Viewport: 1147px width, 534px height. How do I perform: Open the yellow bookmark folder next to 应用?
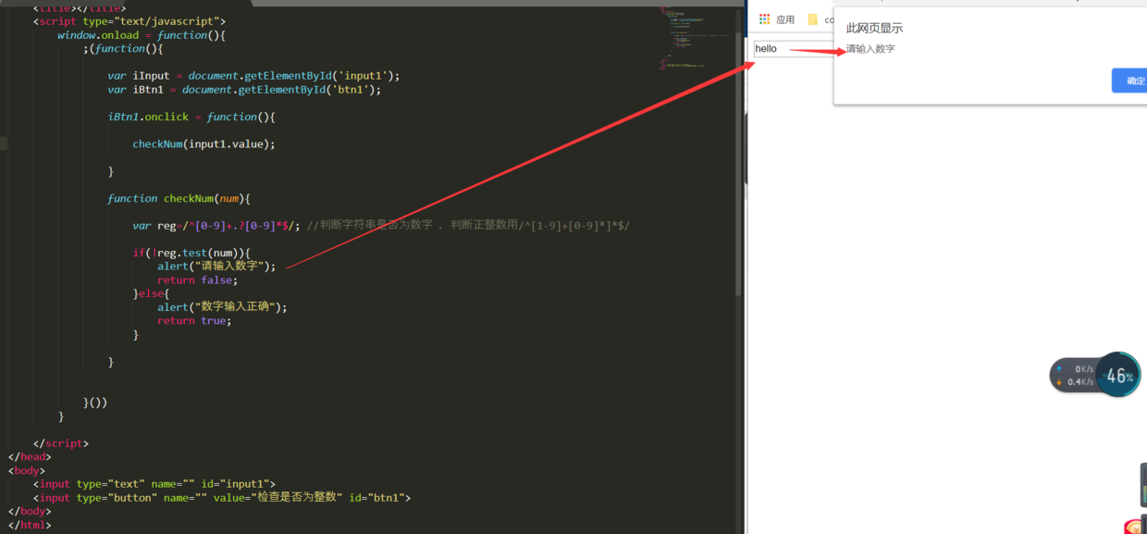(x=813, y=19)
